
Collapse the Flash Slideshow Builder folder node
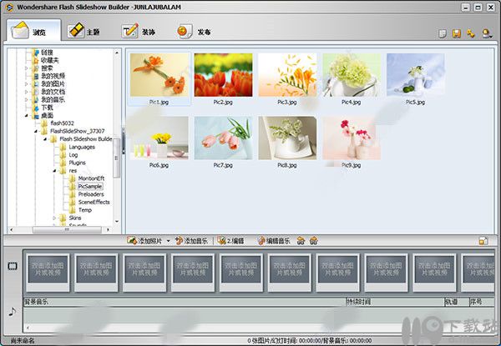click(x=45, y=139)
